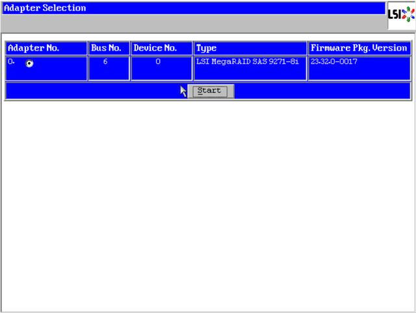The width and height of the screenshot is (416, 313).
Task: Click firmware version 23.32.0-0017
Action: point(333,62)
